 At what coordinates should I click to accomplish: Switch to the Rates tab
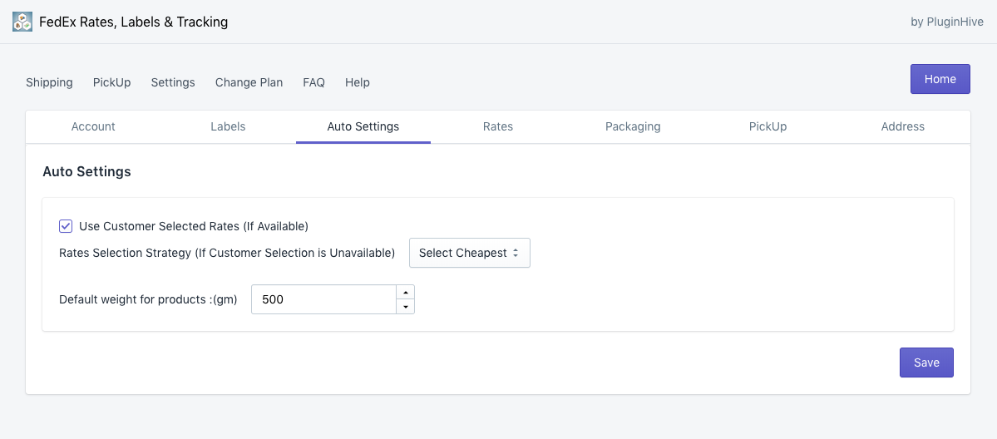[x=497, y=126]
